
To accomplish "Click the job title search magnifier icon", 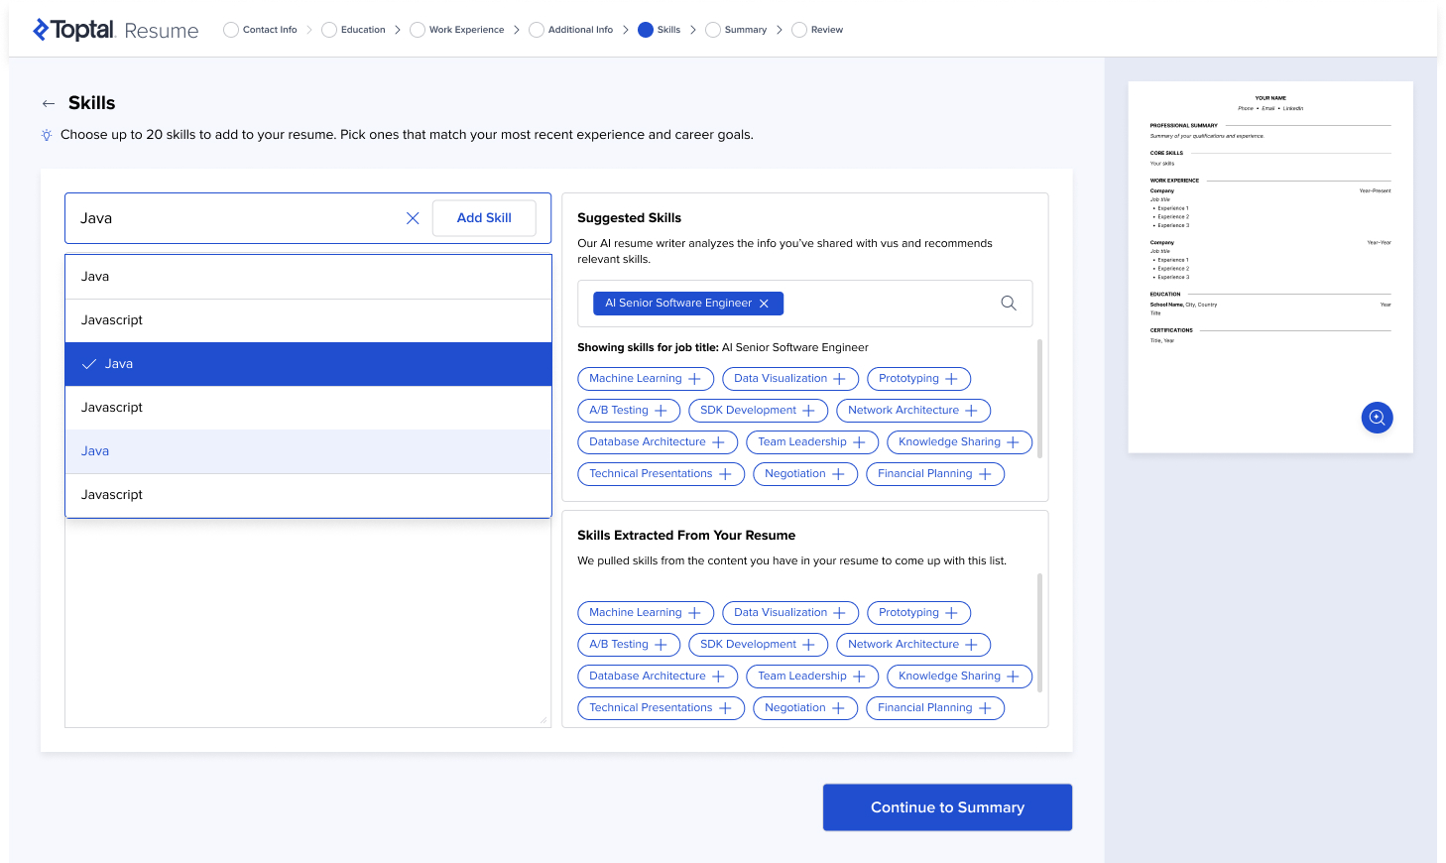I will [x=1009, y=304].
